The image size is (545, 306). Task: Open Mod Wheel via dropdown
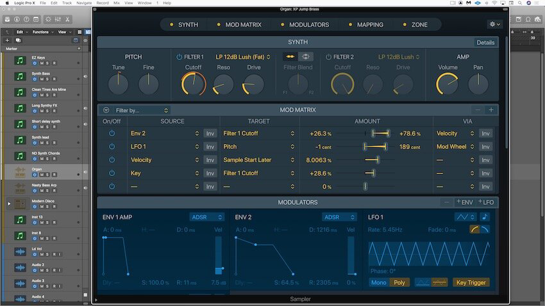[455, 147]
